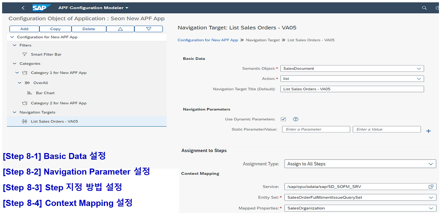
Task: Collapse the Navigation Targets node
Action: tap(14, 112)
